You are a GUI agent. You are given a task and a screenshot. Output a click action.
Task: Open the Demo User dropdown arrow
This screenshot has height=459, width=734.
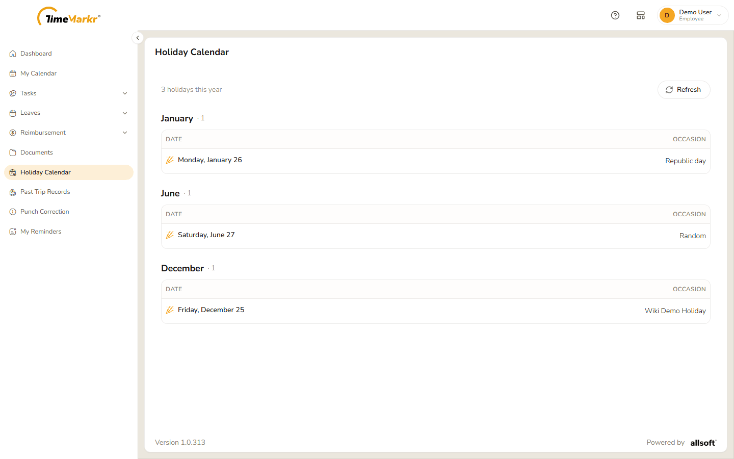pyautogui.click(x=719, y=15)
